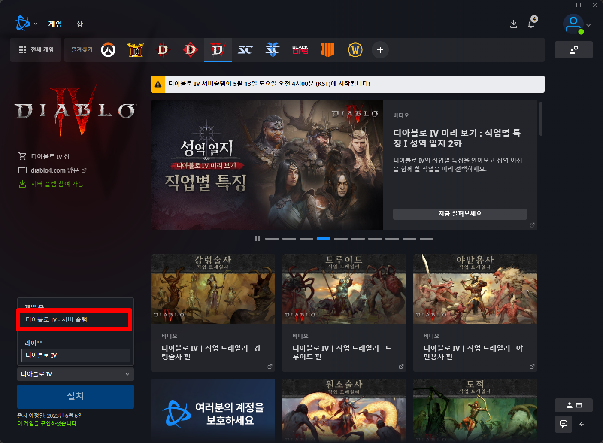Click external link icon on 야만용사 card
Screen dimensions: 603x443
pyautogui.click(x=532, y=367)
